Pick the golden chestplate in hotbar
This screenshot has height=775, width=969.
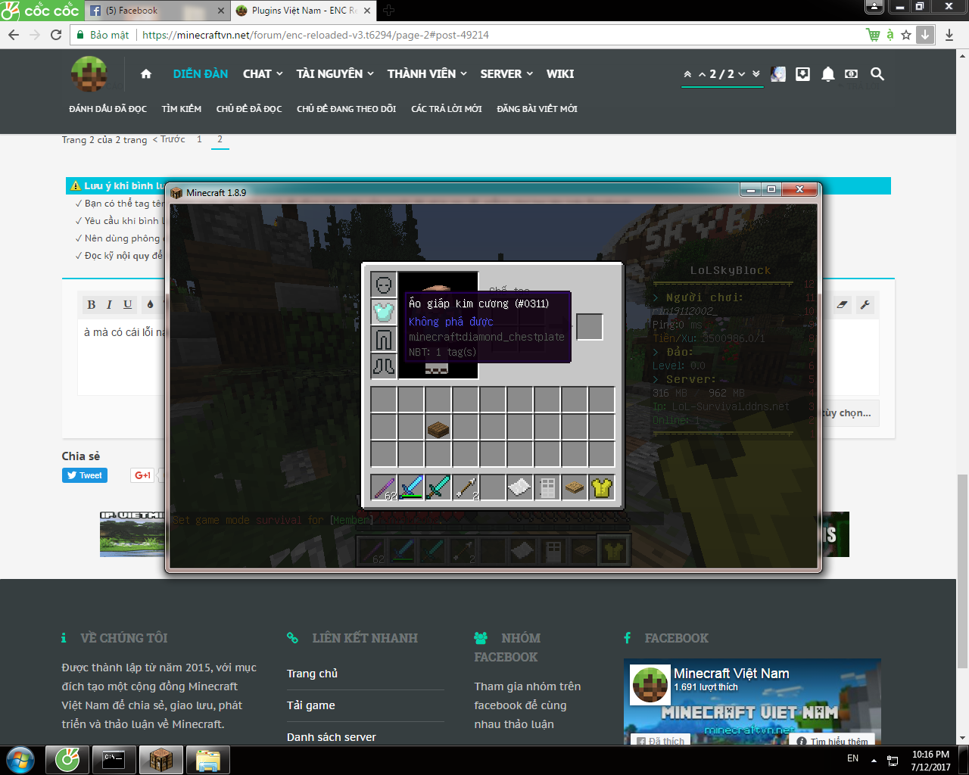pyautogui.click(x=602, y=487)
